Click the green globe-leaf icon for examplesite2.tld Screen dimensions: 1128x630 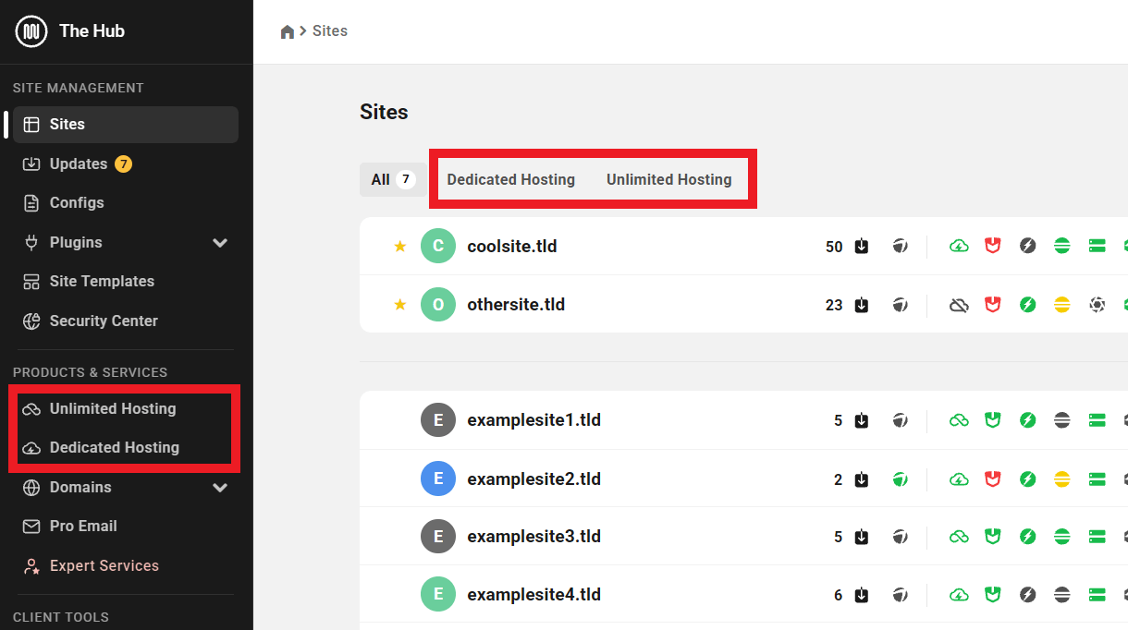point(900,479)
